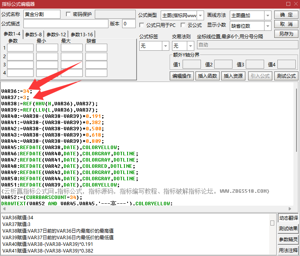Enable the 公式只用于PC checkbox

[142, 25]
